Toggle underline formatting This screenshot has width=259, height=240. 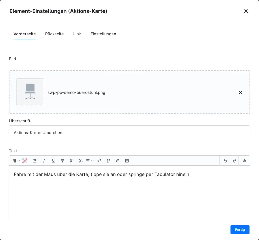coord(53,161)
